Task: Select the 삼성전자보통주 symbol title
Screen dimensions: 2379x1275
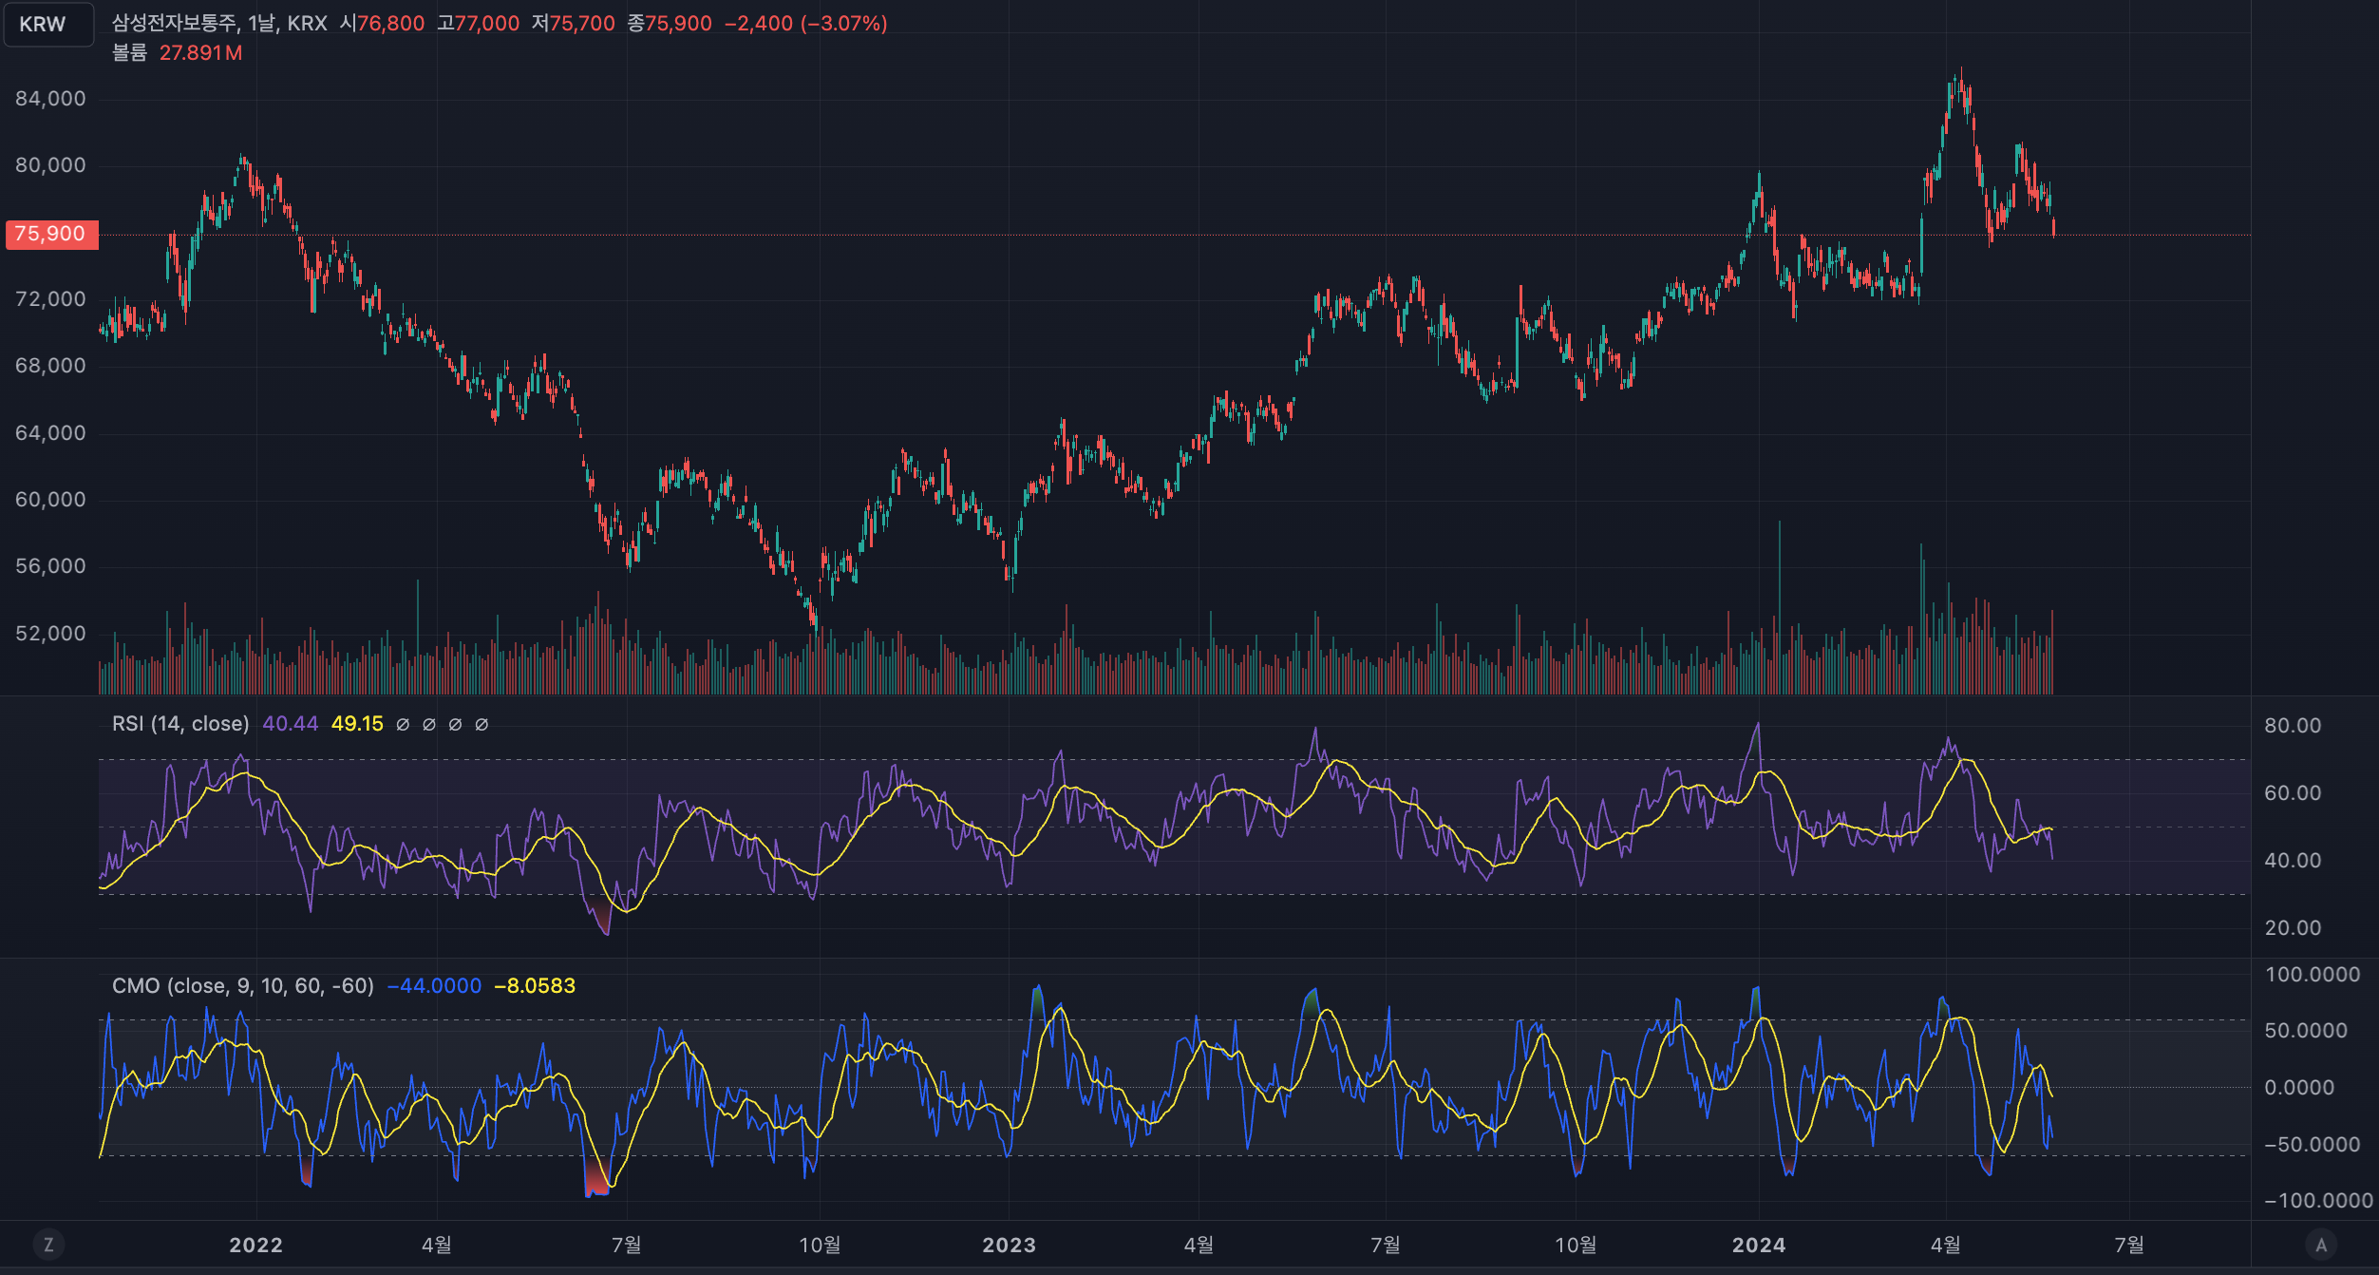Action: [175, 23]
